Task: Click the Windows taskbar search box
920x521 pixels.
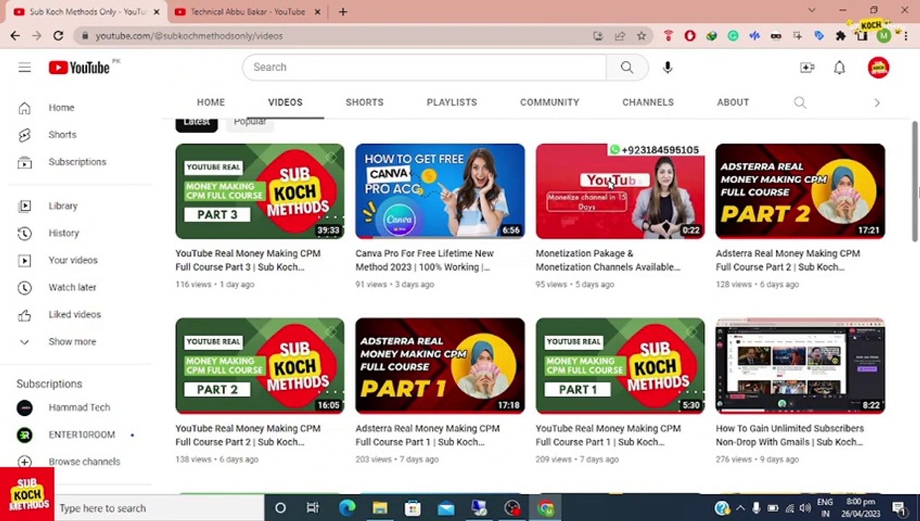Action: click(159, 508)
